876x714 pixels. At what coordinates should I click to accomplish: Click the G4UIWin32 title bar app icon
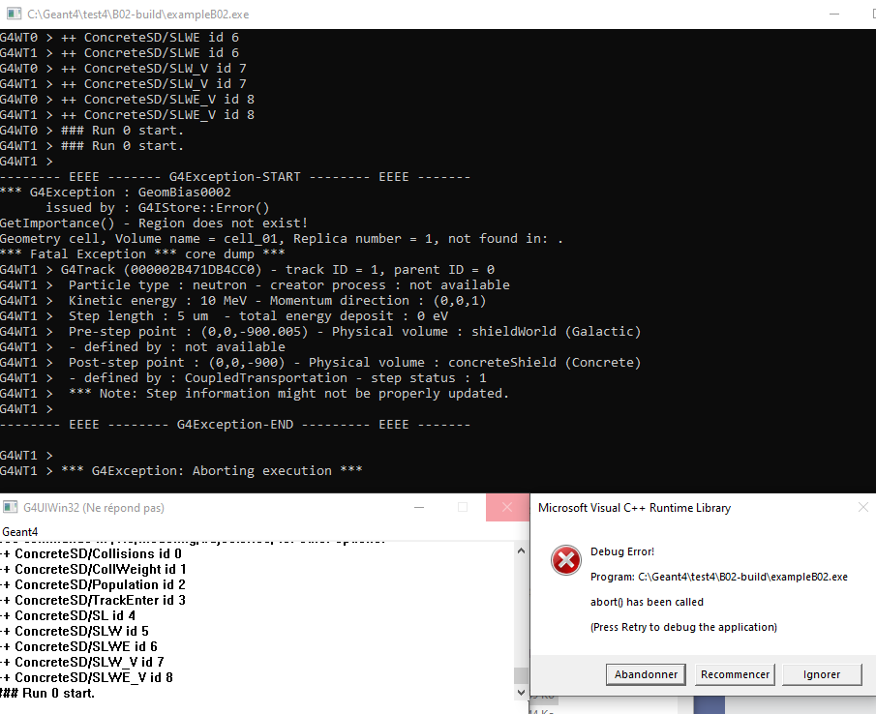coord(10,507)
